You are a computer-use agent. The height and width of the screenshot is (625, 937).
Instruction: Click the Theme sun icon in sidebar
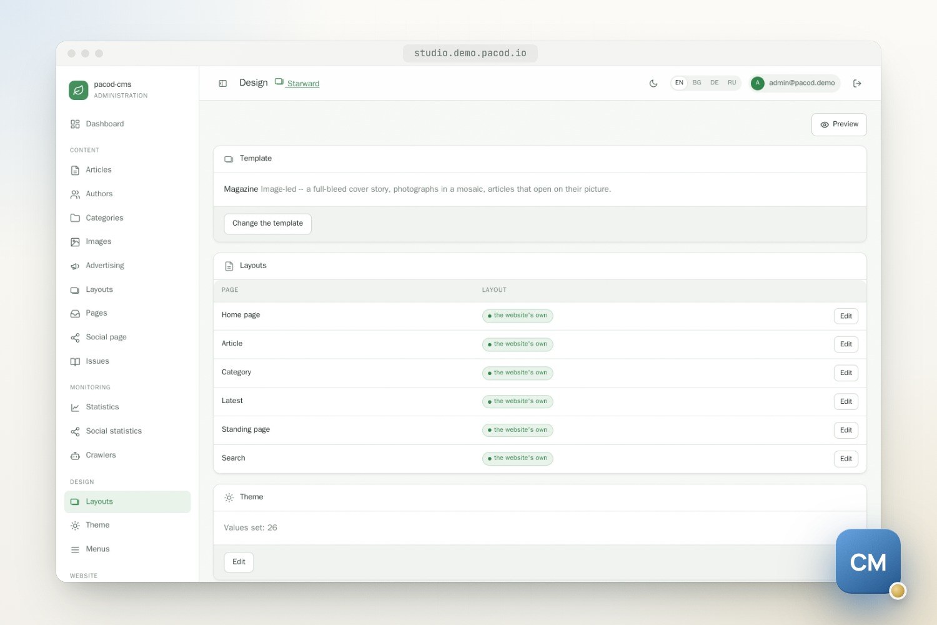pyautogui.click(x=75, y=526)
